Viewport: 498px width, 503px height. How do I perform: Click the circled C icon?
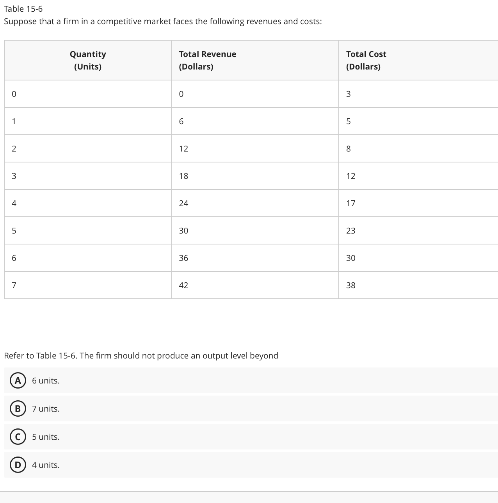coord(18,437)
